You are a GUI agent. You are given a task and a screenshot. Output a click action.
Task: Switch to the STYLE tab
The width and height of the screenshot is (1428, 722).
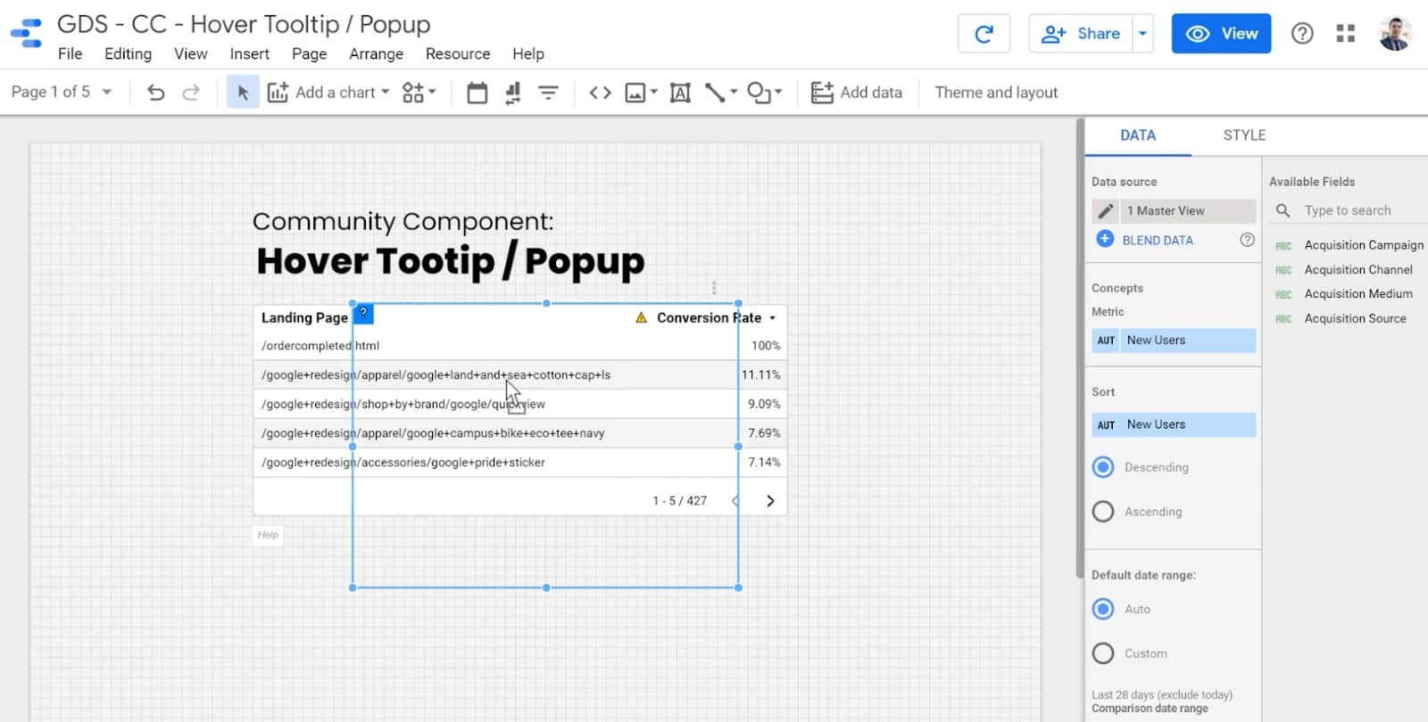1244,135
